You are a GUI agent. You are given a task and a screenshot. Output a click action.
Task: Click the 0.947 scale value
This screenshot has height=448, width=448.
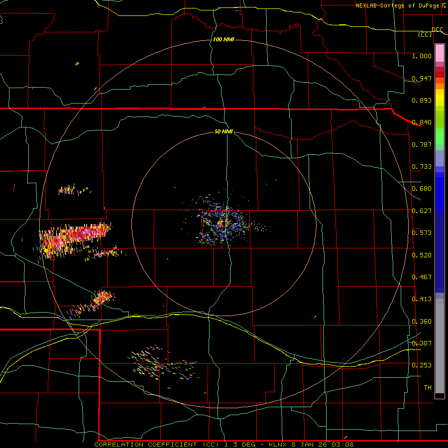tap(422, 78)
